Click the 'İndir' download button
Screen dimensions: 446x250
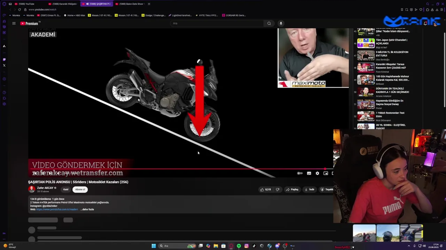[309, 190]
